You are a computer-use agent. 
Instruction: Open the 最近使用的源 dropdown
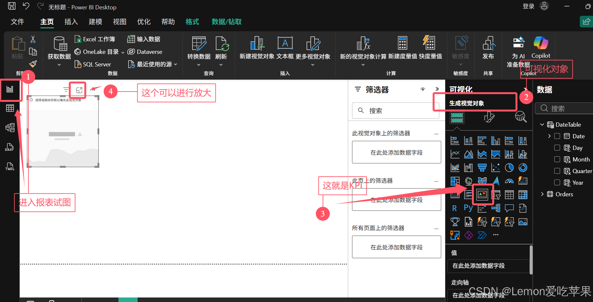(175, 64)
